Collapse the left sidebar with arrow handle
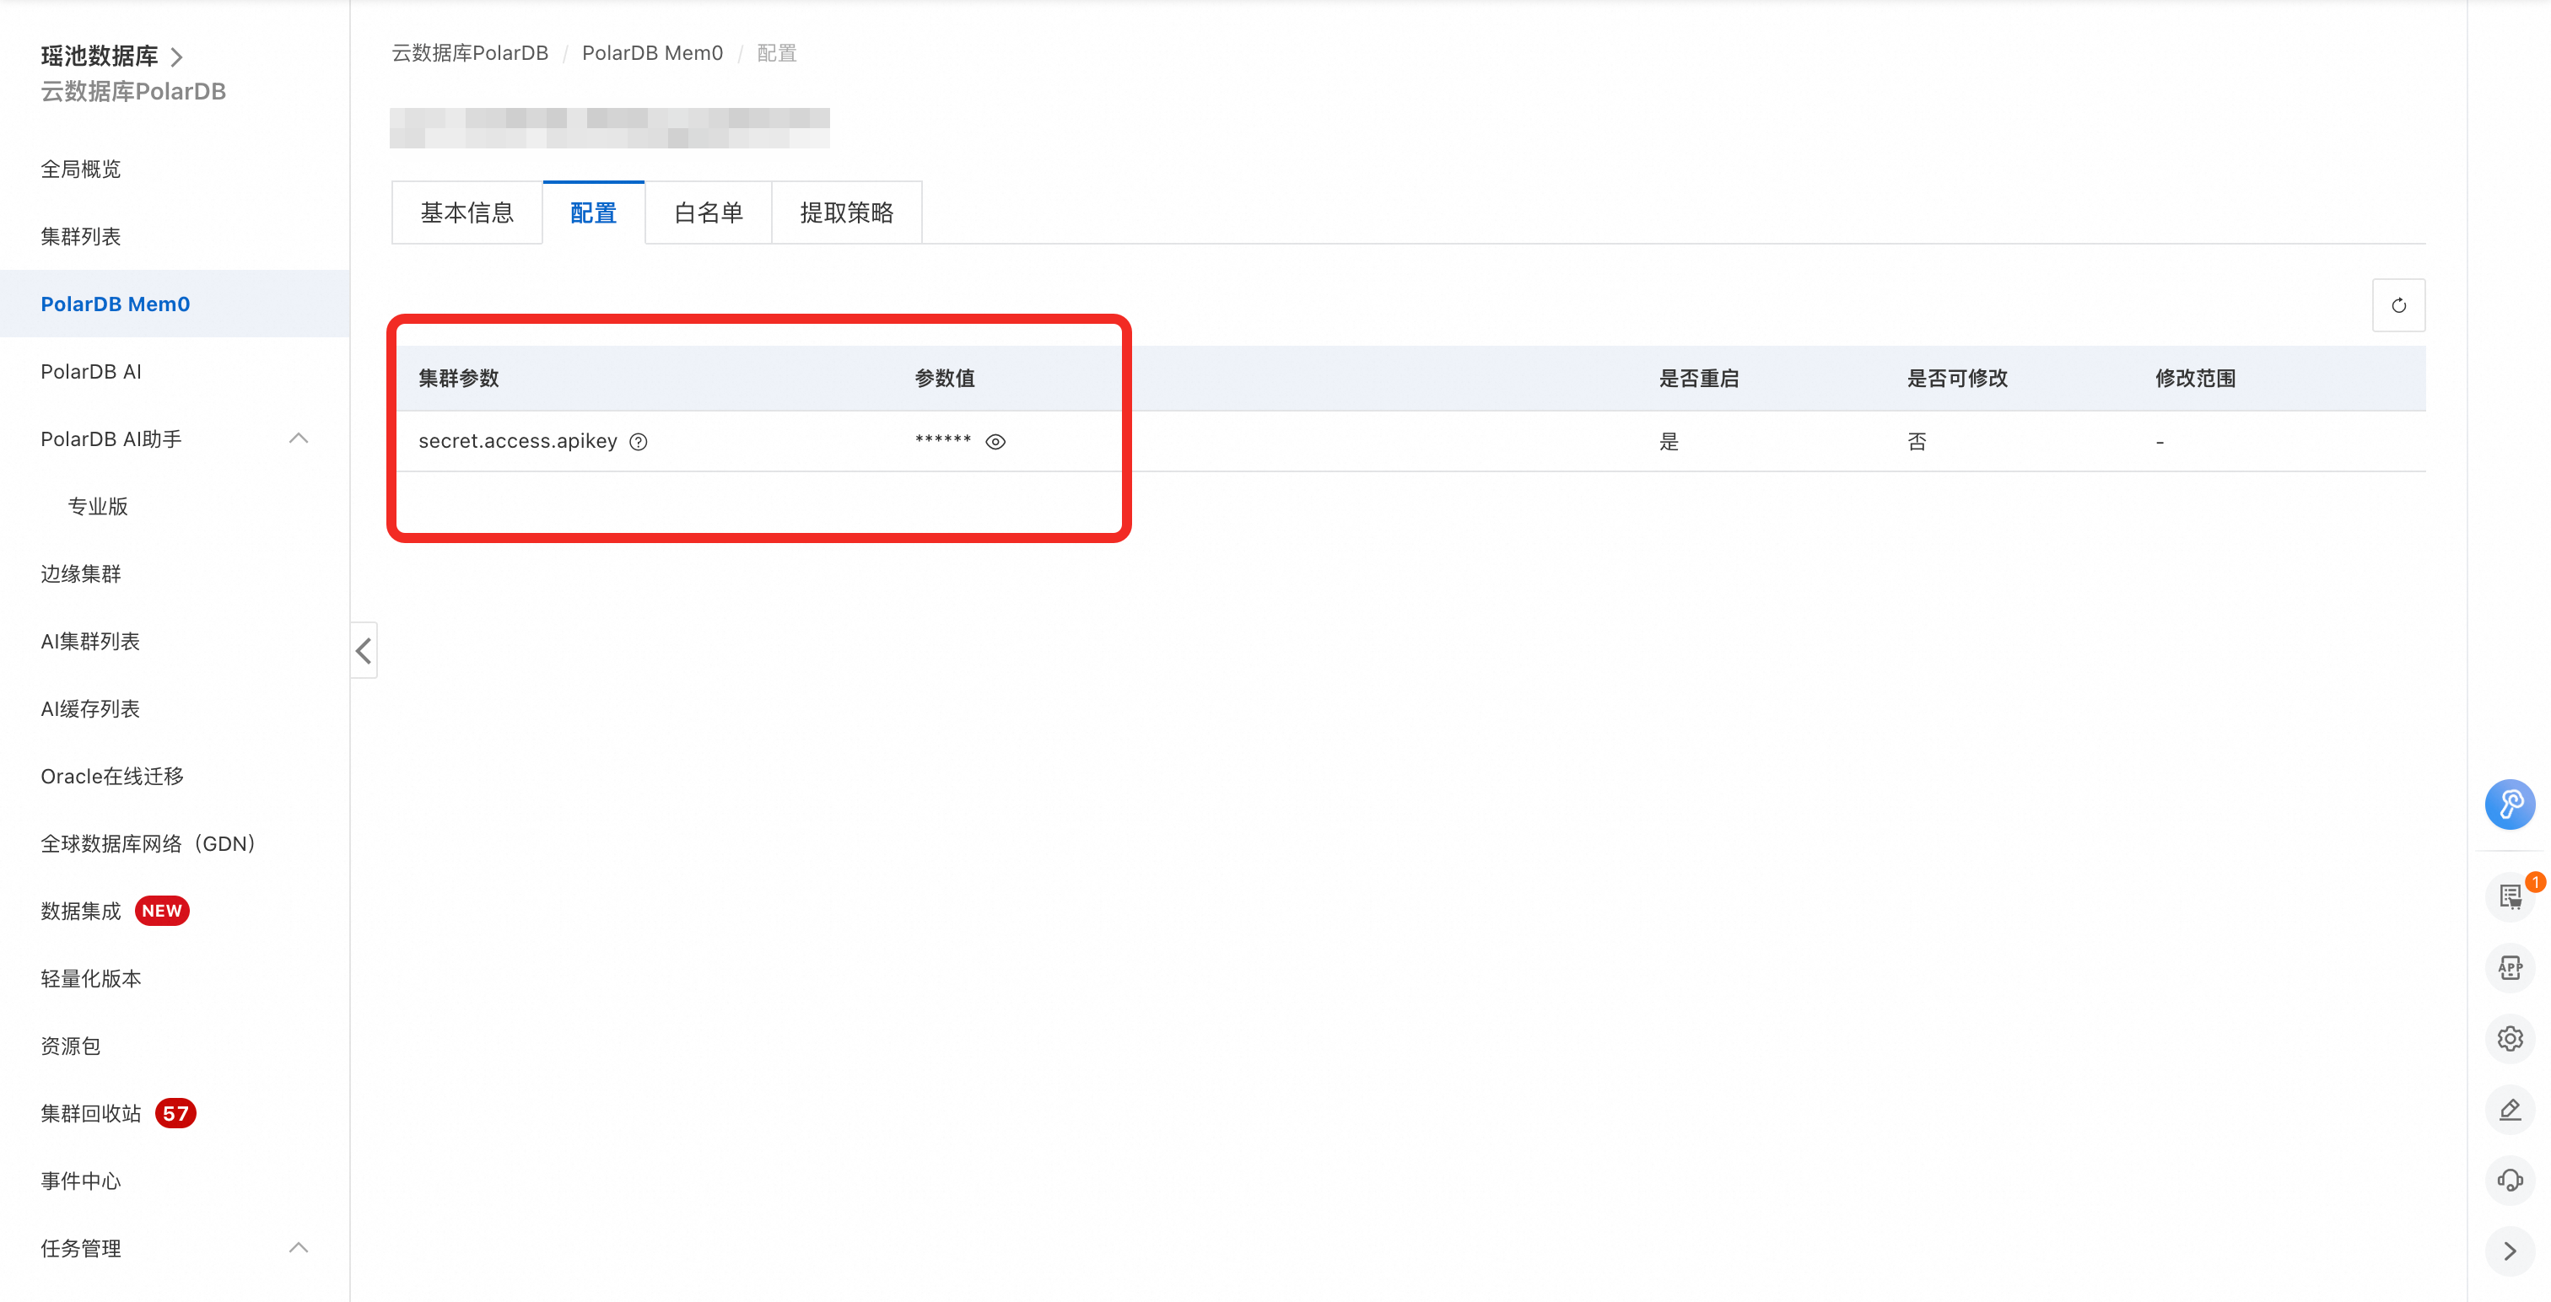The height and width of the screenshot is (1302, 2551). click(x=364, y=650)
